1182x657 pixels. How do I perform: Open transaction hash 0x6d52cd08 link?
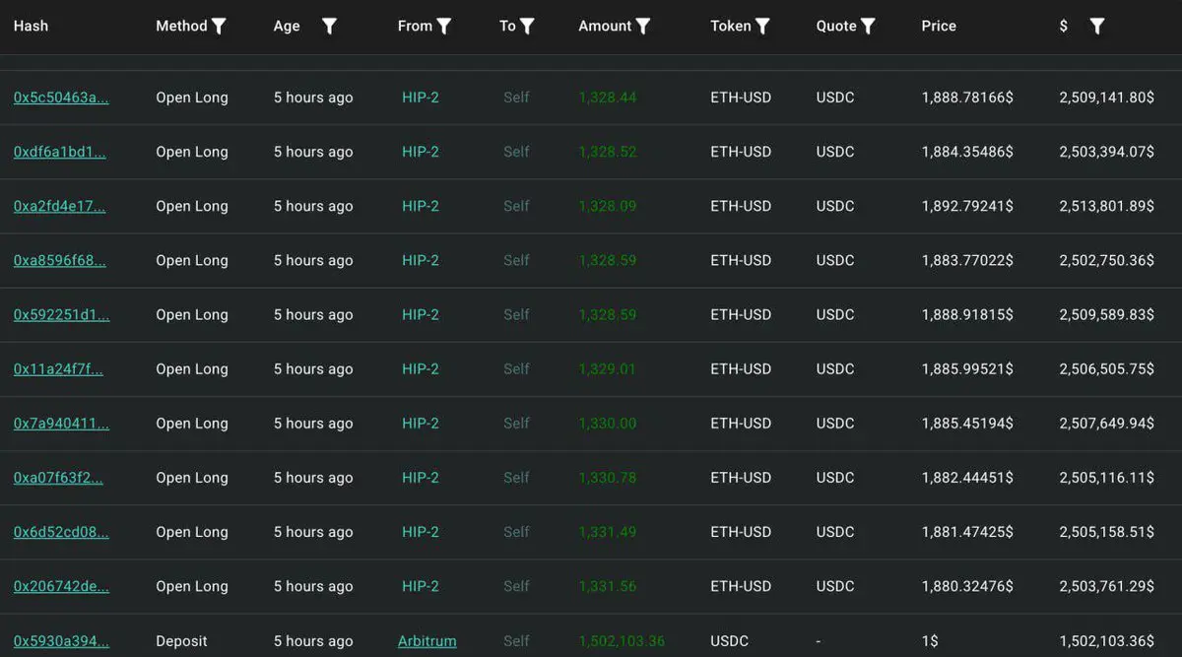tap(61, 532)
